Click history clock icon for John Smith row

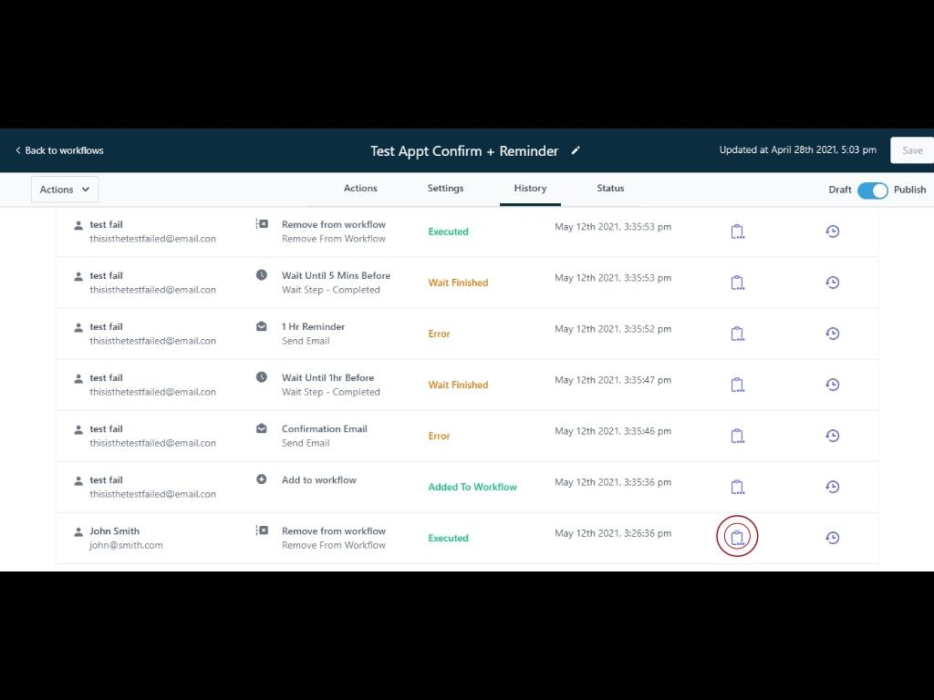833,538
